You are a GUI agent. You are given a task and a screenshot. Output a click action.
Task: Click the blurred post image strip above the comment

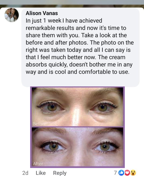72,6
